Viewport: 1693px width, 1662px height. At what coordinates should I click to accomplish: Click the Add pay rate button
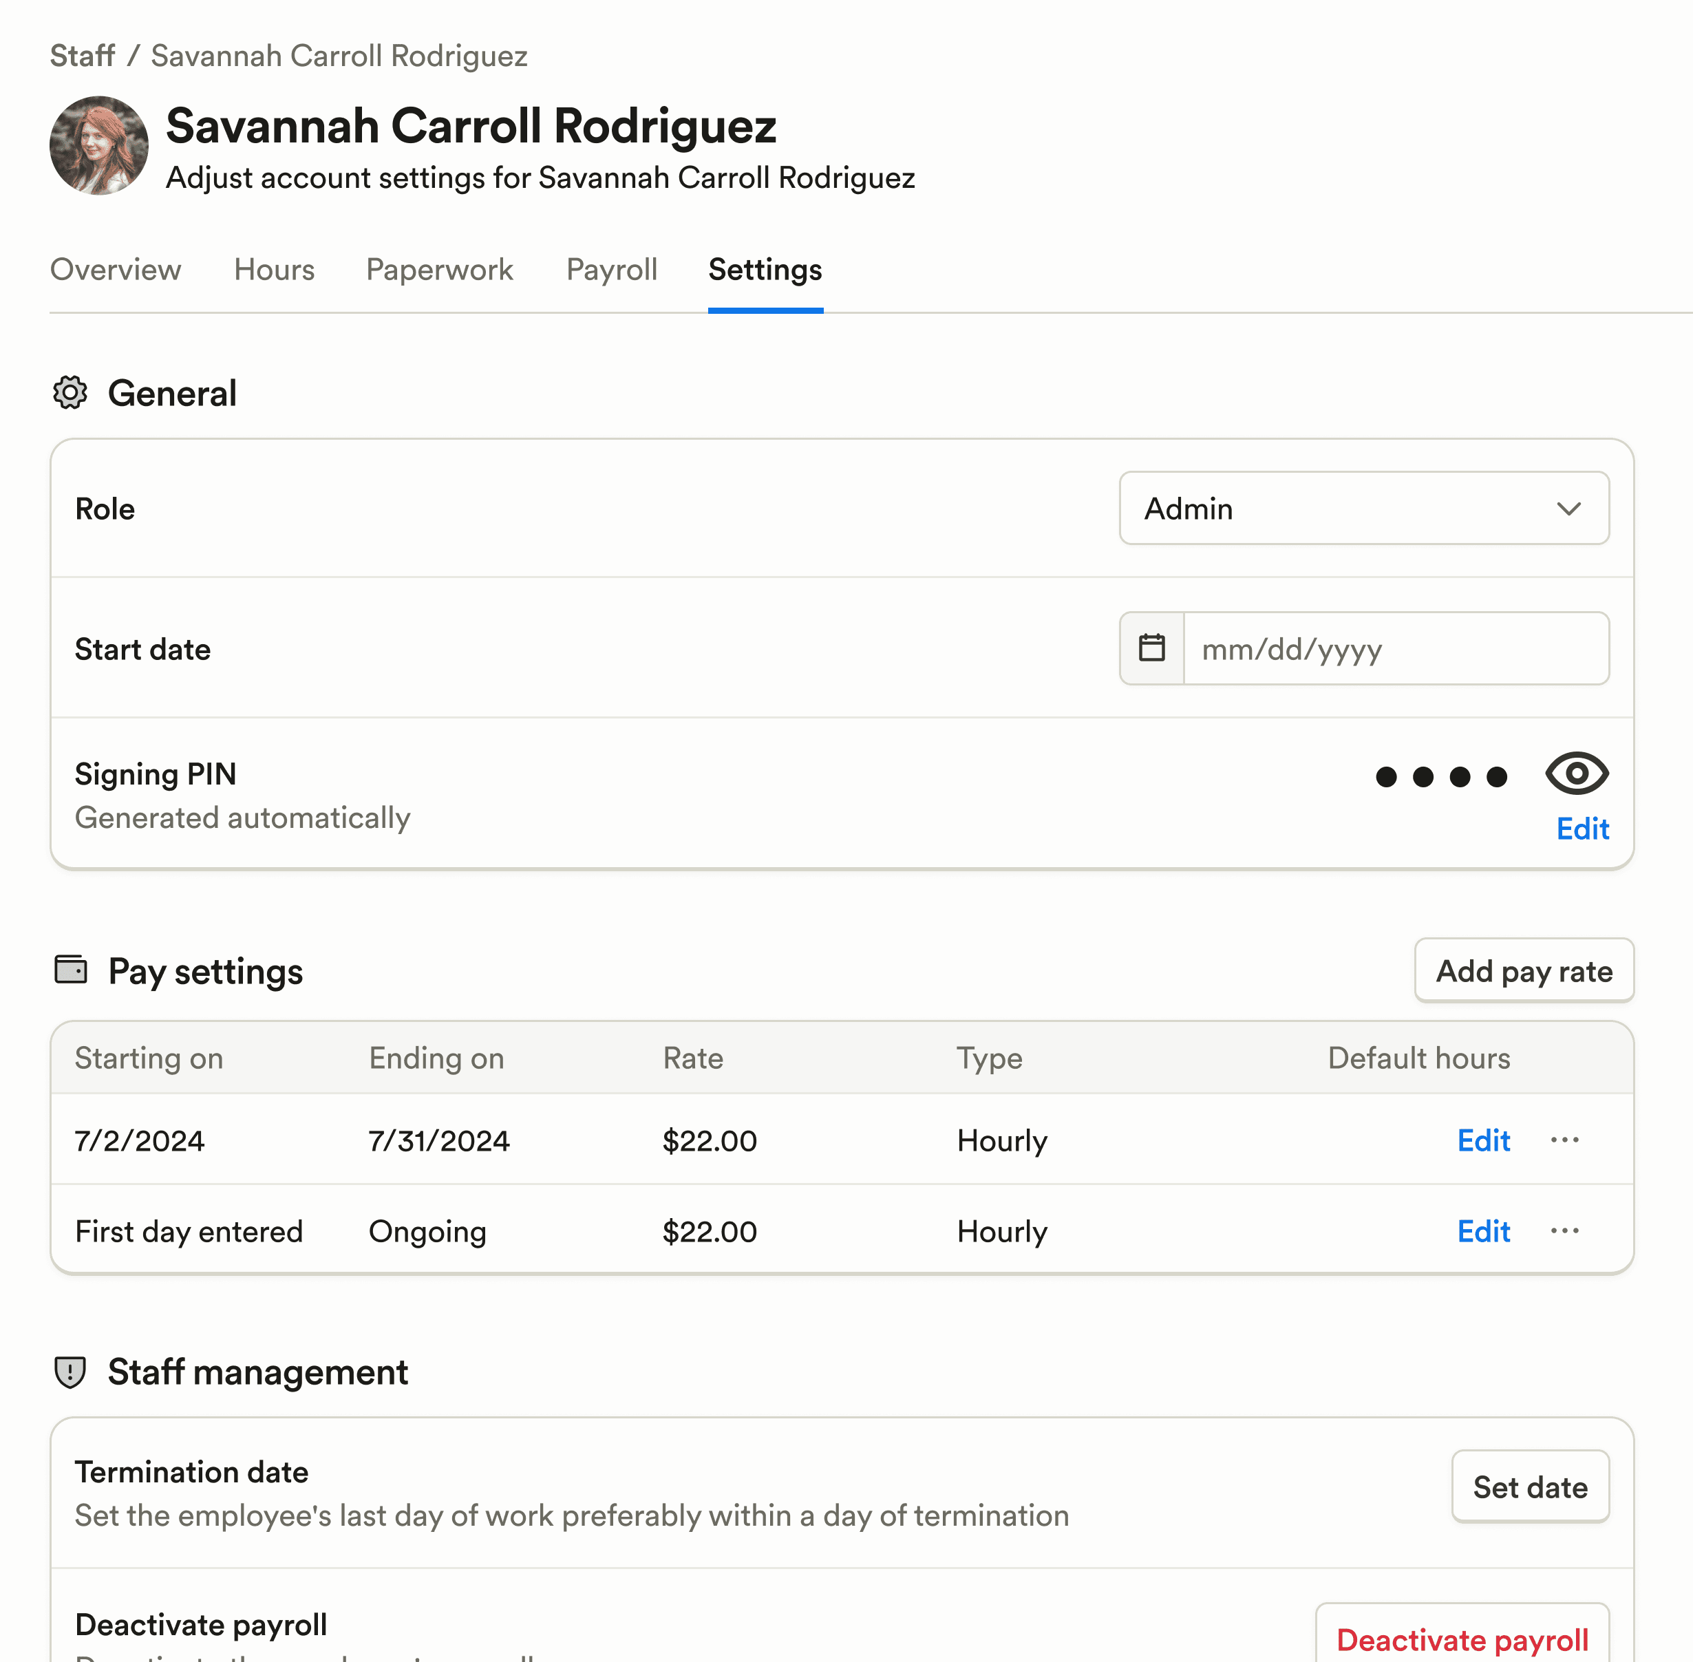click(x=1524, y=970)
